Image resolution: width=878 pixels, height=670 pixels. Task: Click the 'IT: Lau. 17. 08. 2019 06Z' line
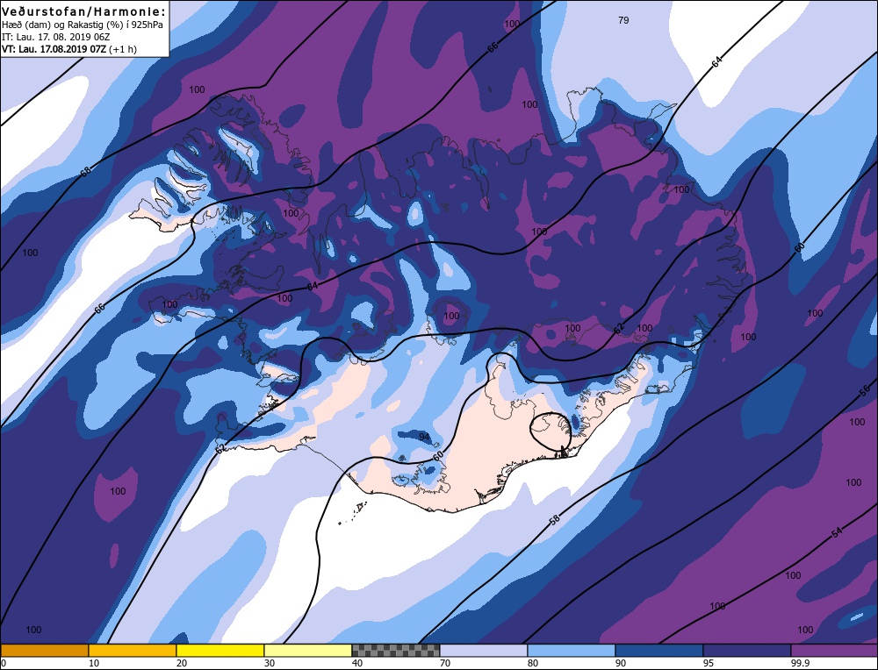(x=54, y=38)
